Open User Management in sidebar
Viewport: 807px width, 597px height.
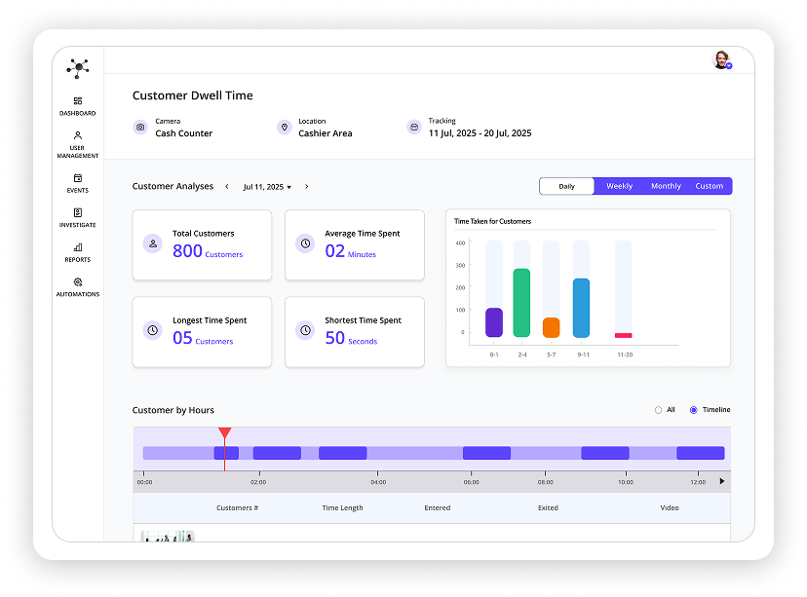pyautogui.click(x=78, y=136)
